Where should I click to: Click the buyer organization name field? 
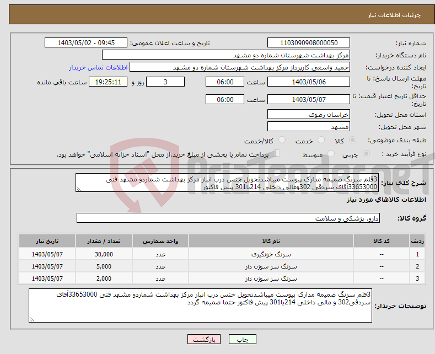226,55
